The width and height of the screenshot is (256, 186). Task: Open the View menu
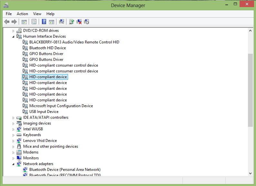37,14
